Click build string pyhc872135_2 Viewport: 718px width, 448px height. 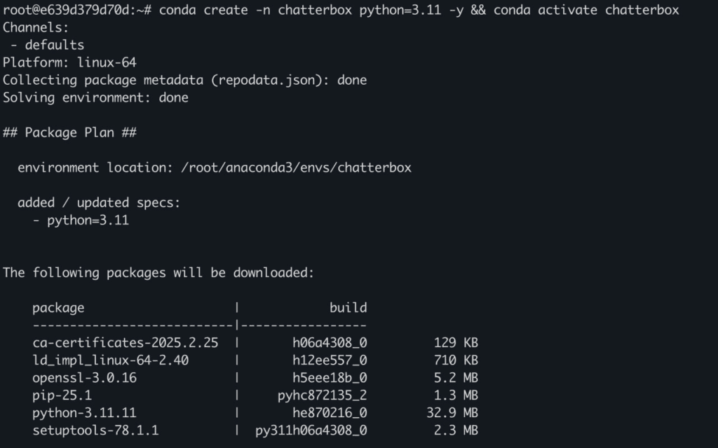click(323, 395)
